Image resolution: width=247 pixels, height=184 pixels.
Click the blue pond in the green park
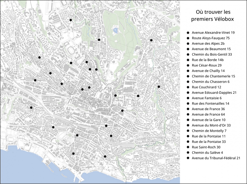point(116,31)
